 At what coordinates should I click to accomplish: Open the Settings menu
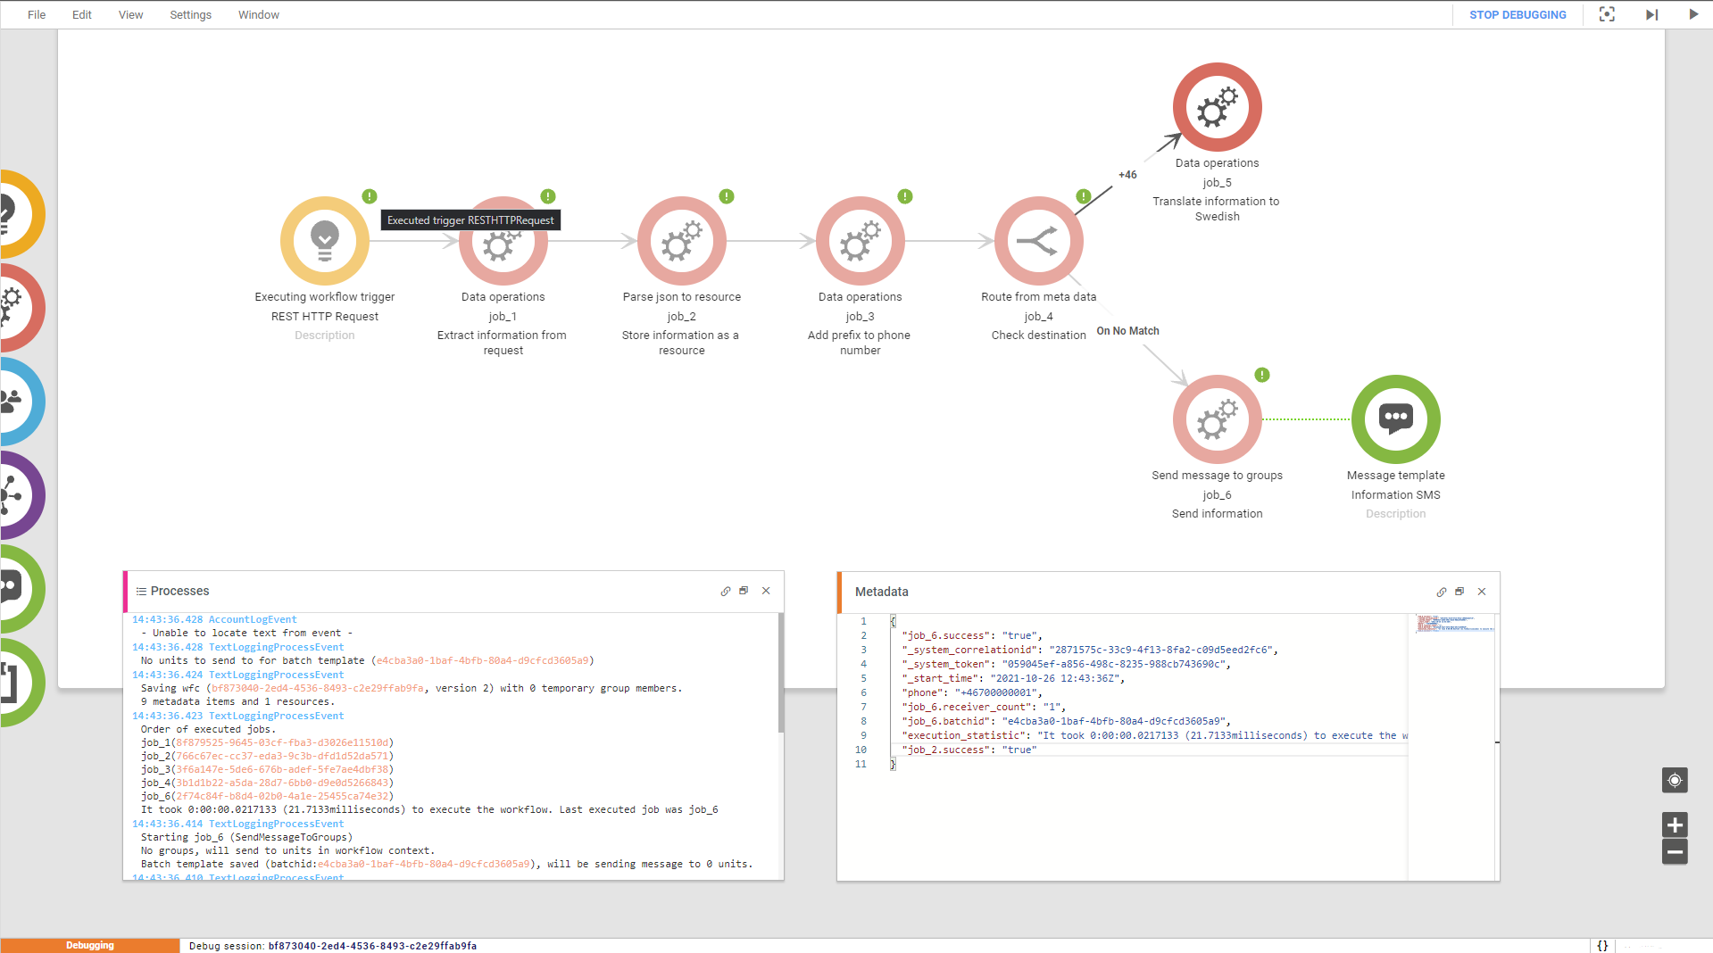(x=190, y=14)
